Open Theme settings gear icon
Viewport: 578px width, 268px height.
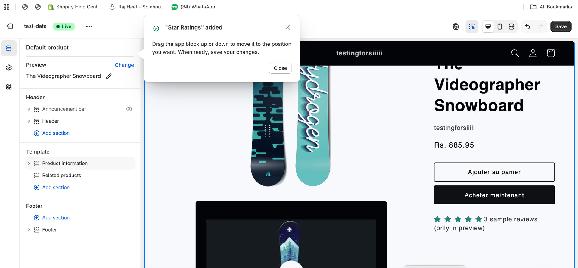click(9, 67)
